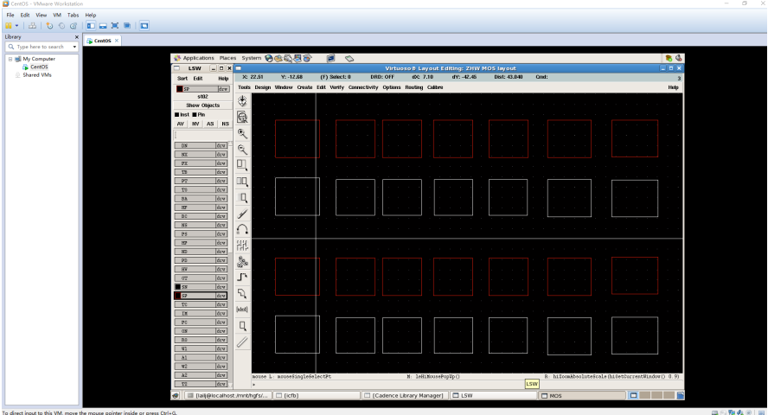Switch to the CentOS tab
The height and width of the screenshot is (415, 768).
[102, 41]
